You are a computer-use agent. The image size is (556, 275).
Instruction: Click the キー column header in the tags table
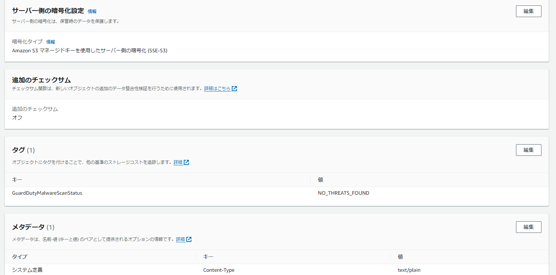click(16, 179)
